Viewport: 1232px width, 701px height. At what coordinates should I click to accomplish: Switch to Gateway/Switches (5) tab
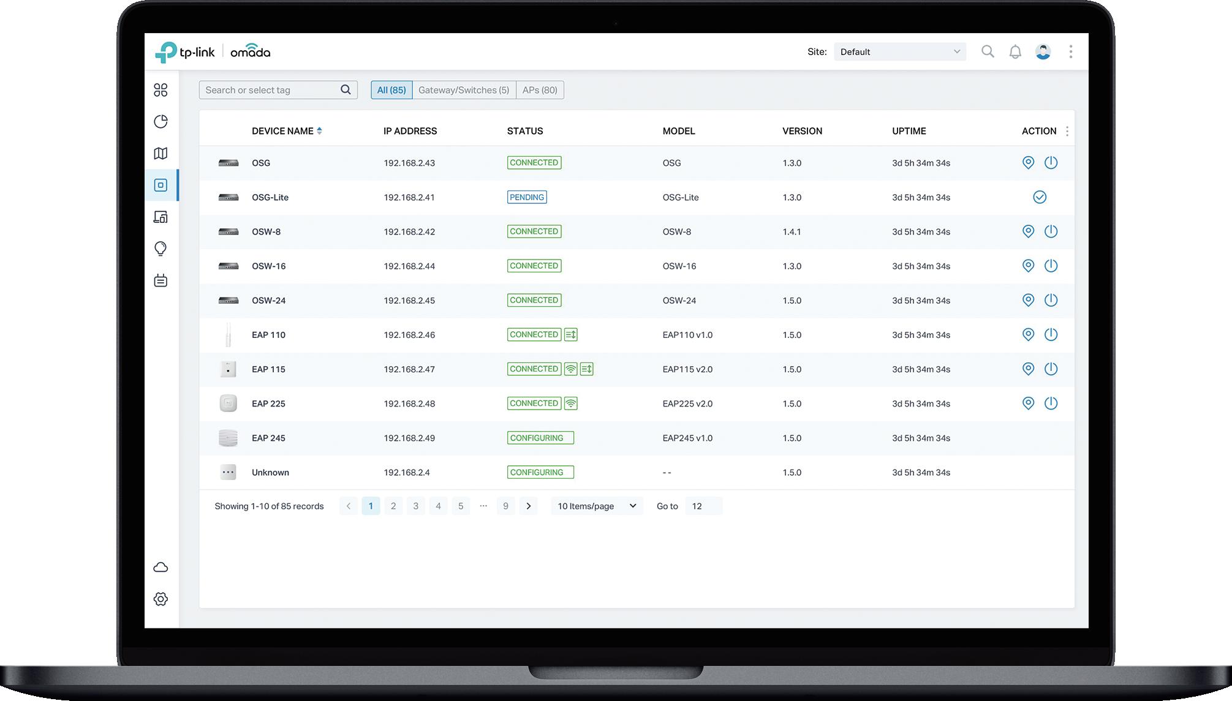point(464,90)
